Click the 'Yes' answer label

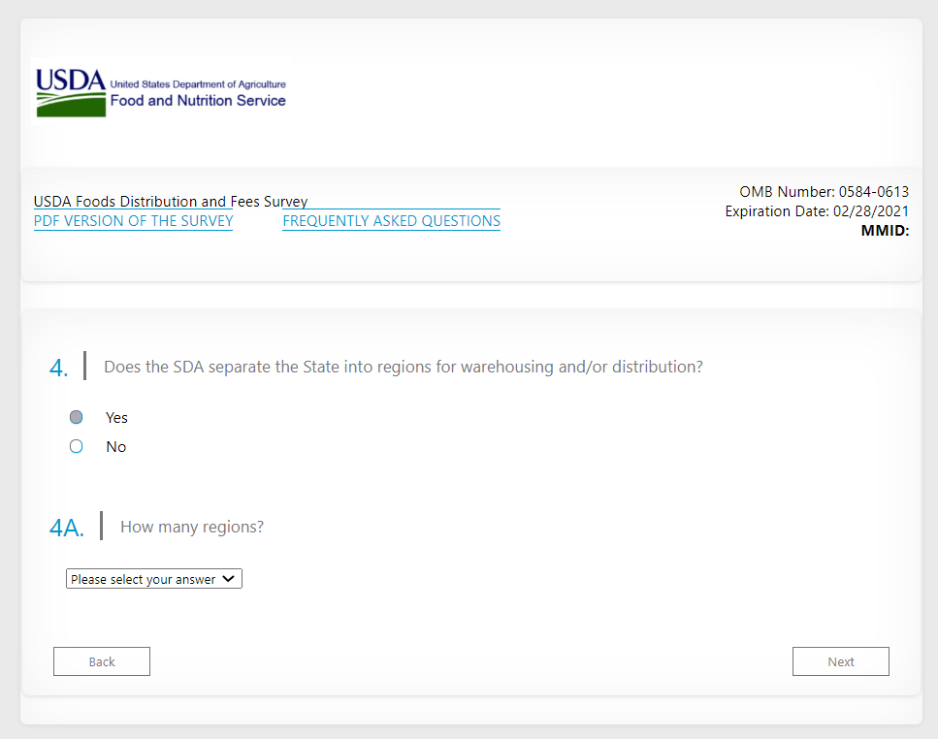point(116,418)
